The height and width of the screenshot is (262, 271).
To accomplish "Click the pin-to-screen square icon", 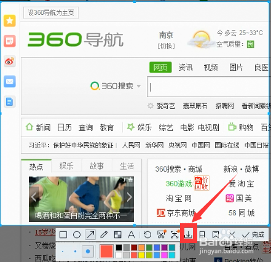I will (x=202, y=234).
